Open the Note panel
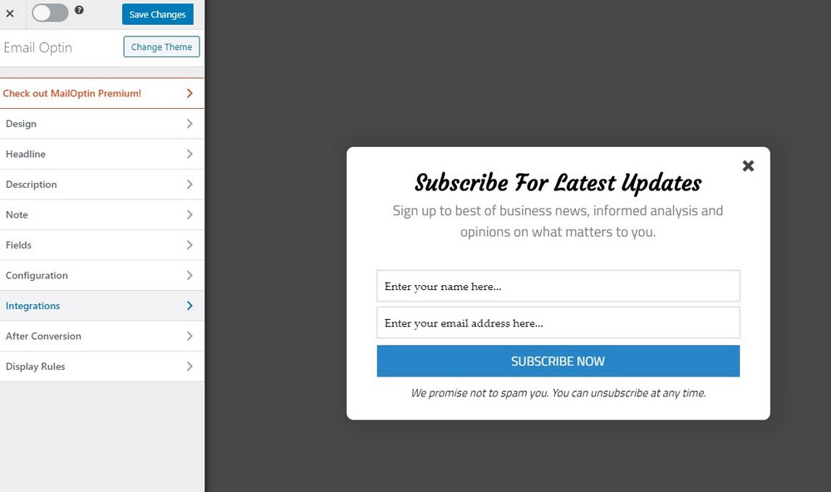Screen dimensions: 831x492 (x=100, y=215)
